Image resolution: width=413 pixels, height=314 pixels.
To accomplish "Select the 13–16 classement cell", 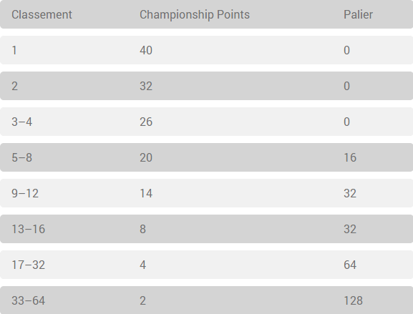I will tap(28, 229).
